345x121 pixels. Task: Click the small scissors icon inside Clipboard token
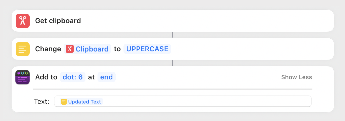point(70,49)
